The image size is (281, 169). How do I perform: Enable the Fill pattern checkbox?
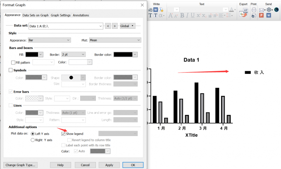[x=13, y=63]
